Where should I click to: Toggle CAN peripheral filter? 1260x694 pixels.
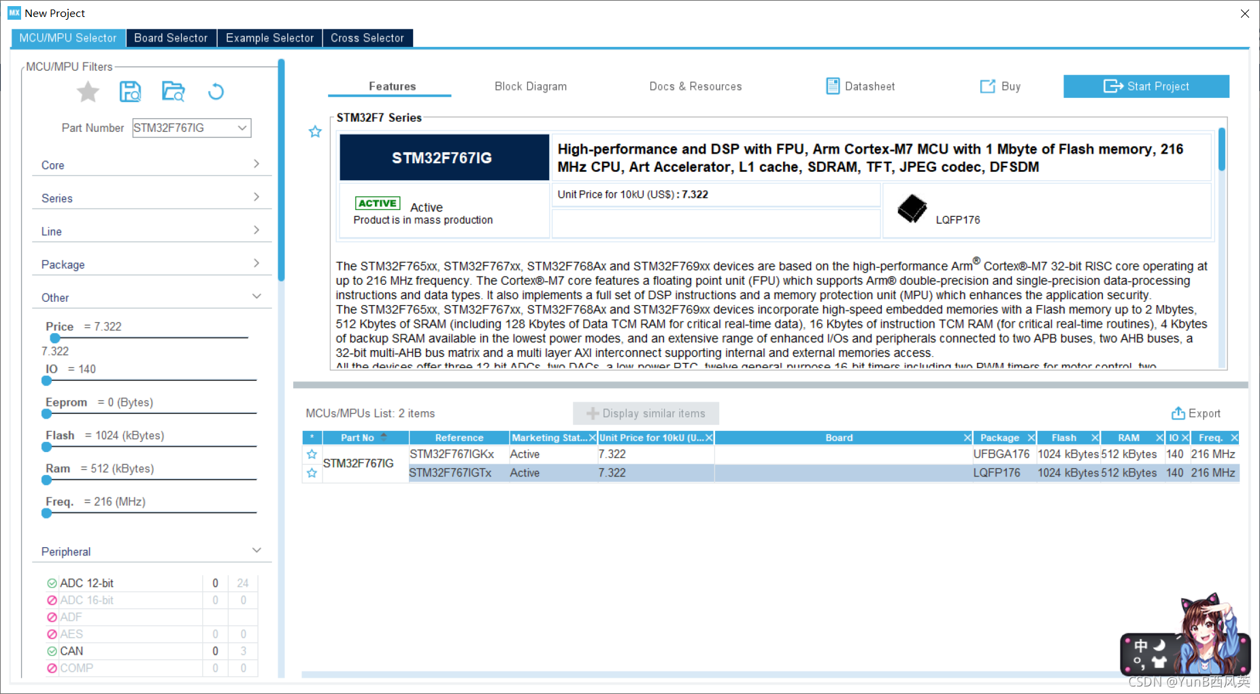click(52, 651)
